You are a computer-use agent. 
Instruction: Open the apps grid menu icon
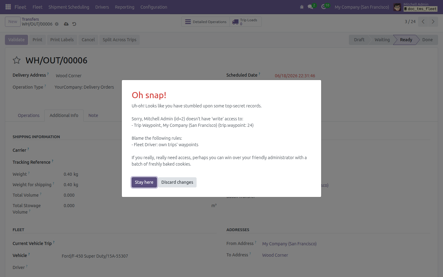(x=8, y=7)
